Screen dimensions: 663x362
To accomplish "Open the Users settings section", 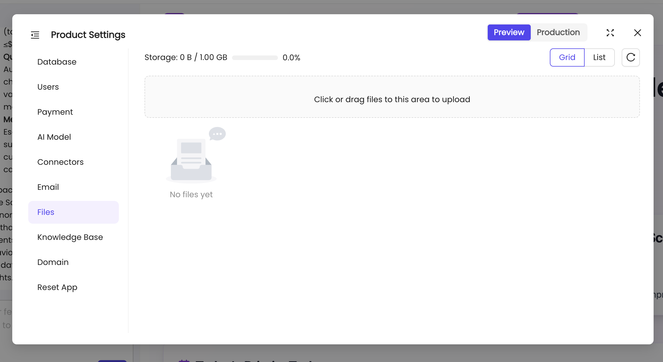I will (x=48, y=87).
